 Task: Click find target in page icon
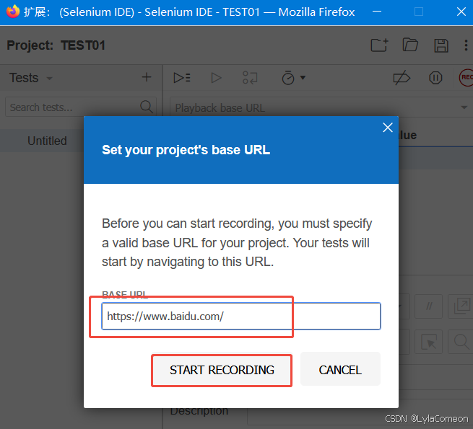point(461,342)
